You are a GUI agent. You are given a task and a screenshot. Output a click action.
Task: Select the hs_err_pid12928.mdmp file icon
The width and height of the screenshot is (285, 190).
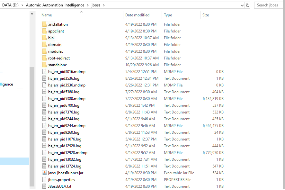(44, 152)
